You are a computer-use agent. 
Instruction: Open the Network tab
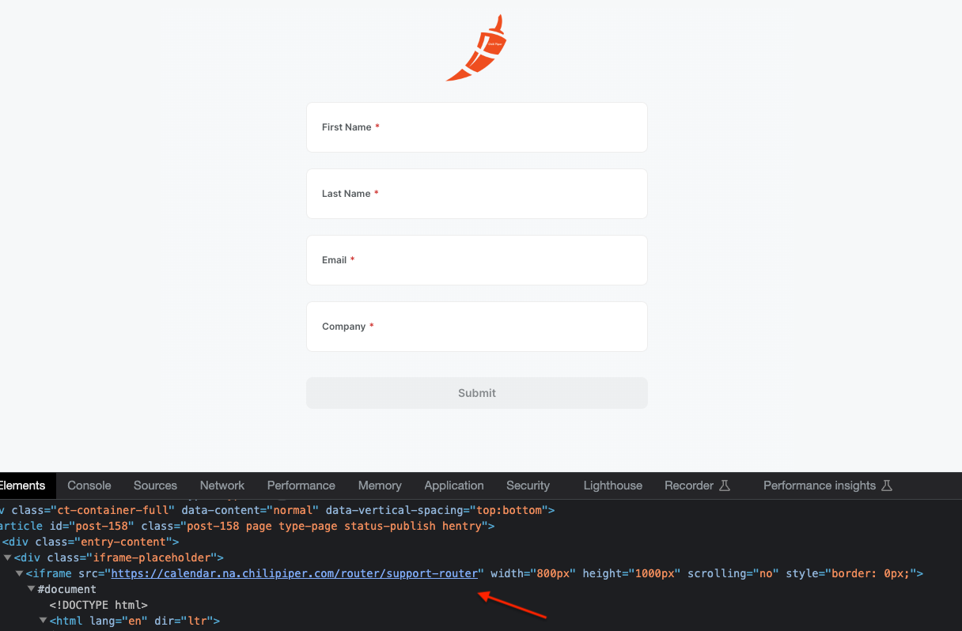222,486
